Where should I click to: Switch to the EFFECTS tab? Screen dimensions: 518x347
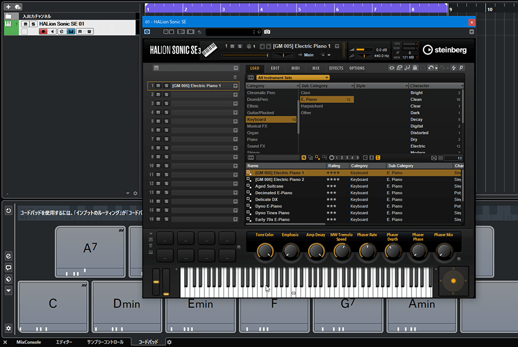pyautogui.click(x=336, y=68)
